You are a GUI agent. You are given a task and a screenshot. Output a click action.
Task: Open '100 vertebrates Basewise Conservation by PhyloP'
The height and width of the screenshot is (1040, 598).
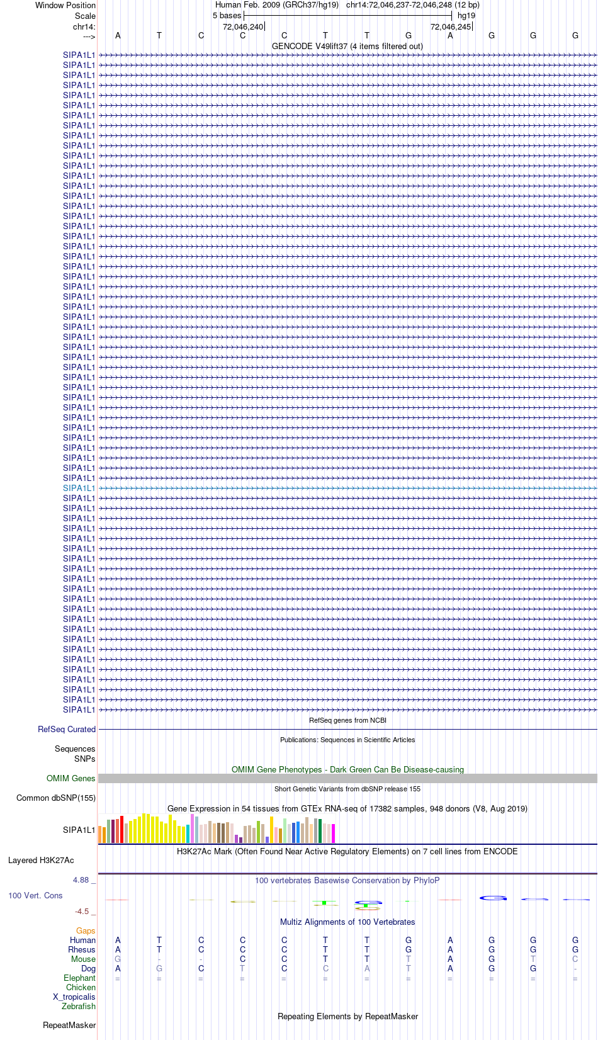coord(347,880)
